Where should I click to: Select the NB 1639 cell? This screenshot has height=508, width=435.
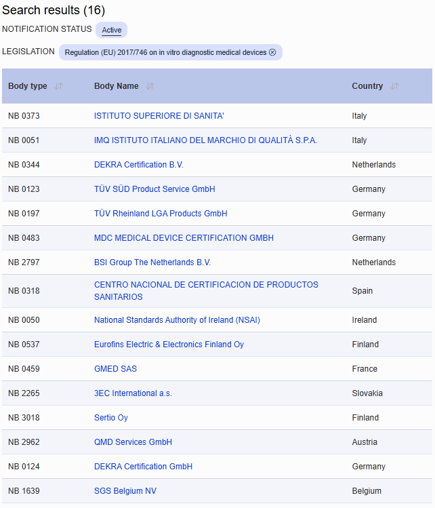[x=24, y=491]
